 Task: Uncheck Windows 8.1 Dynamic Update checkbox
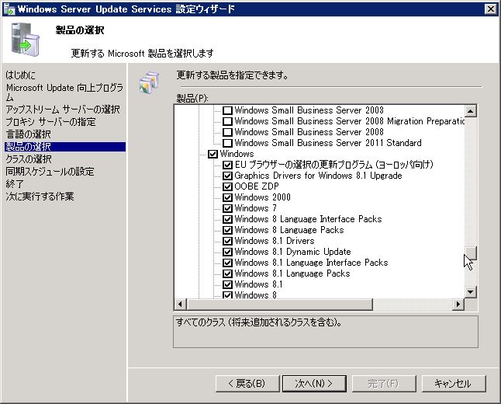[x=227, y=252]
